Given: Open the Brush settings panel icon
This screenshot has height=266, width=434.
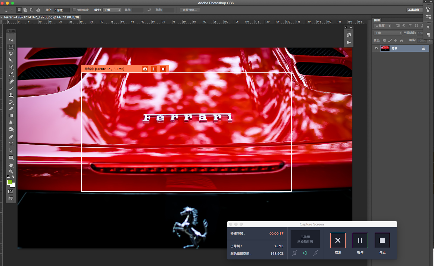Looking at the screenshot, I should click(428, 17).
